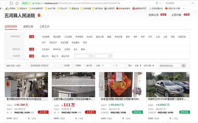The width and height of the screenshot is (198, 123).
Task: Toggle the second checkbox in the filter bar
Action: 73,65
